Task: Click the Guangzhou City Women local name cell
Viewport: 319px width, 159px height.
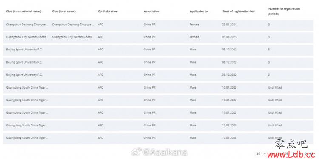Action: point(73,37)
